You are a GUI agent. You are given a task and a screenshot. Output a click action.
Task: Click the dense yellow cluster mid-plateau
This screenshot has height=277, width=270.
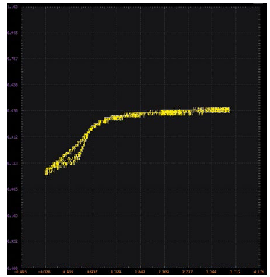(x=172, y=112)
